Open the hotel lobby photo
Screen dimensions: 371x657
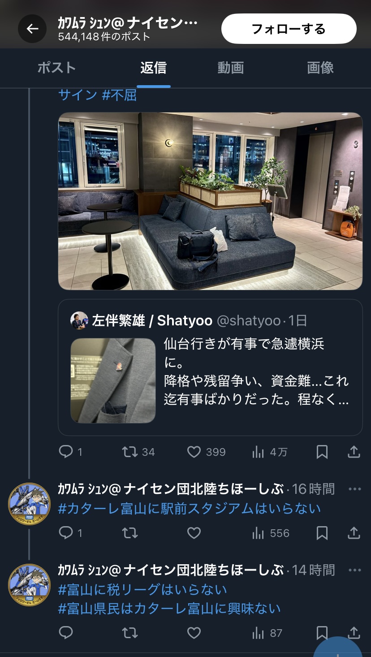tap(210, 201)
